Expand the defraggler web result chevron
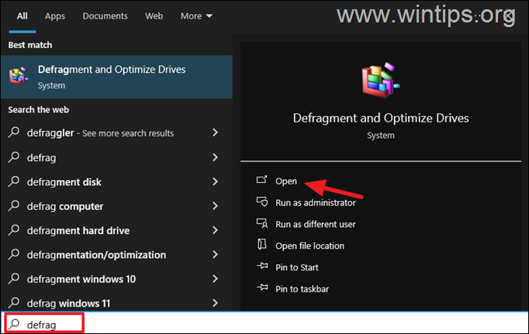 (x=215, y=133)
